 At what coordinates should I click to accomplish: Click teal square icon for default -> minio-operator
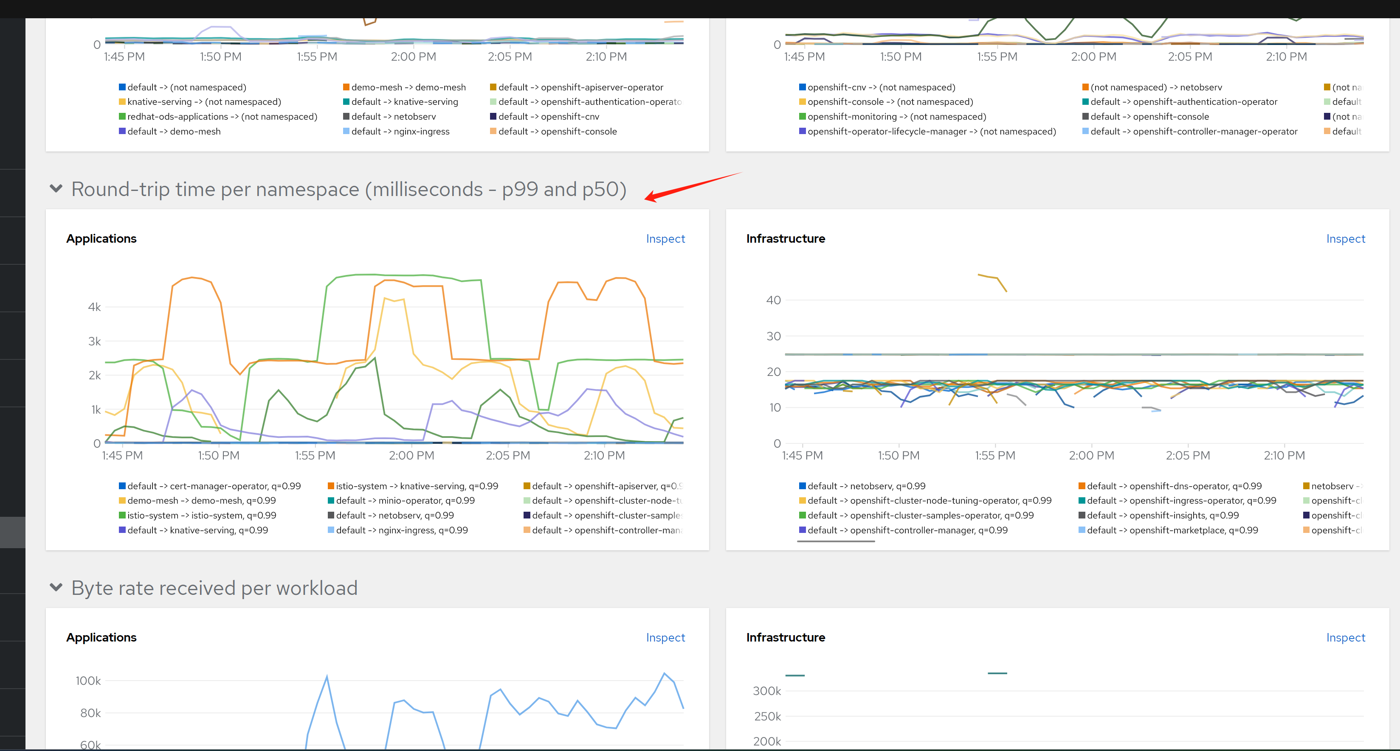point(331,501)
